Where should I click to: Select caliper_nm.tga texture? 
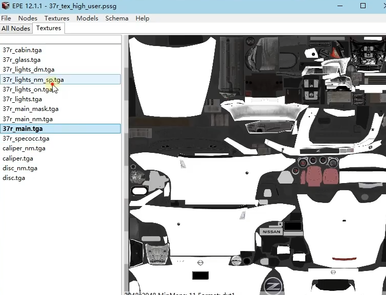60,148
